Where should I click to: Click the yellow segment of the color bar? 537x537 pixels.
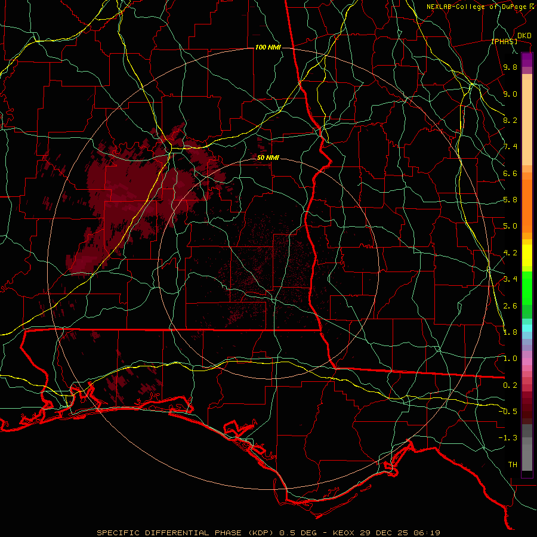point(527,255)
